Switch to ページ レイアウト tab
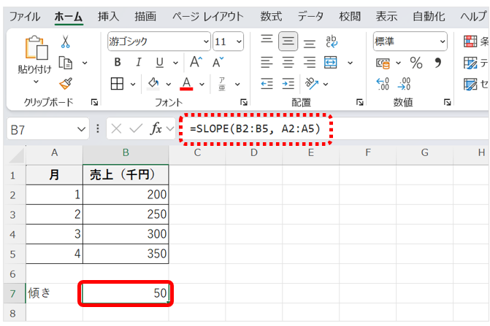Image resolution: width=490 pixels, height=326 pixels. [x=208, y=17]
